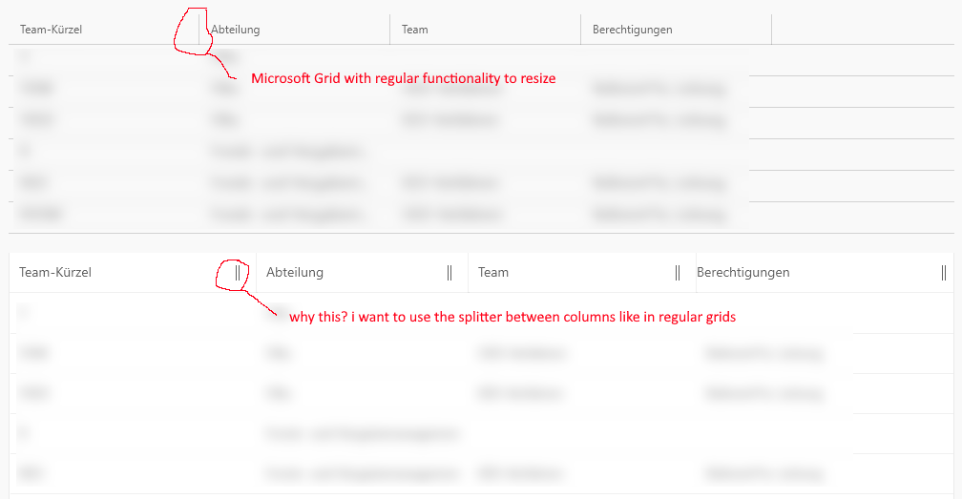Click upper grid divider between Team-Kürzel and Abteilung

[x=199, y=30]
